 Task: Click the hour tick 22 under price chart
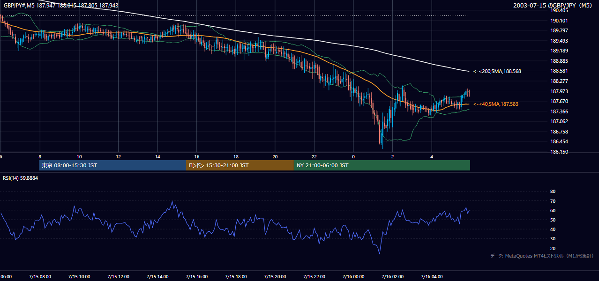coord(314,156)
